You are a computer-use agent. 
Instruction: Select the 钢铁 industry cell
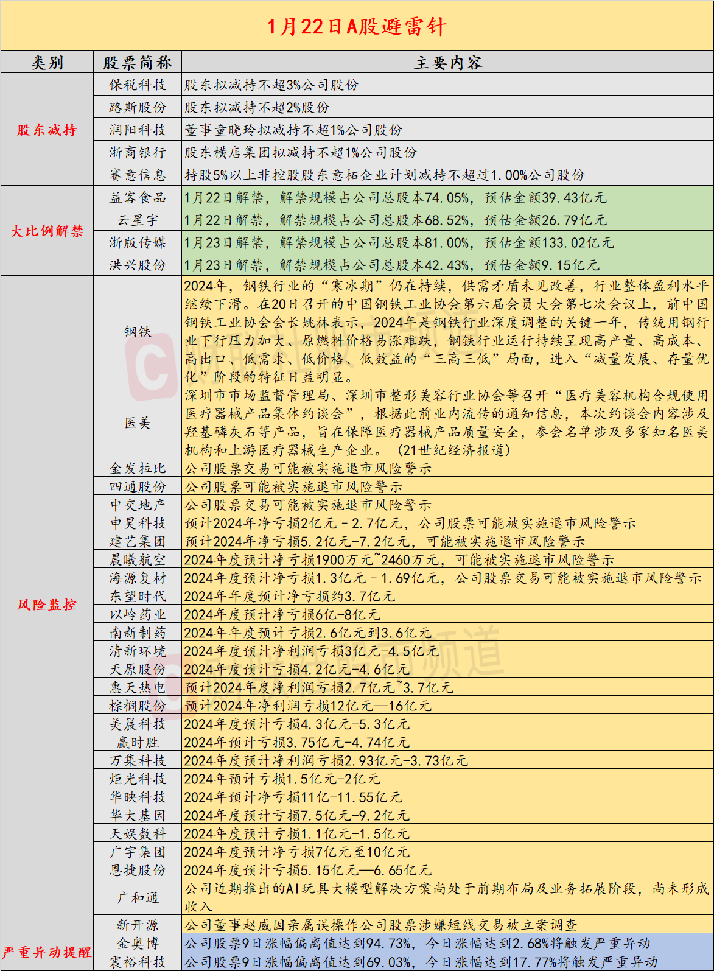[x=138, y=331]
